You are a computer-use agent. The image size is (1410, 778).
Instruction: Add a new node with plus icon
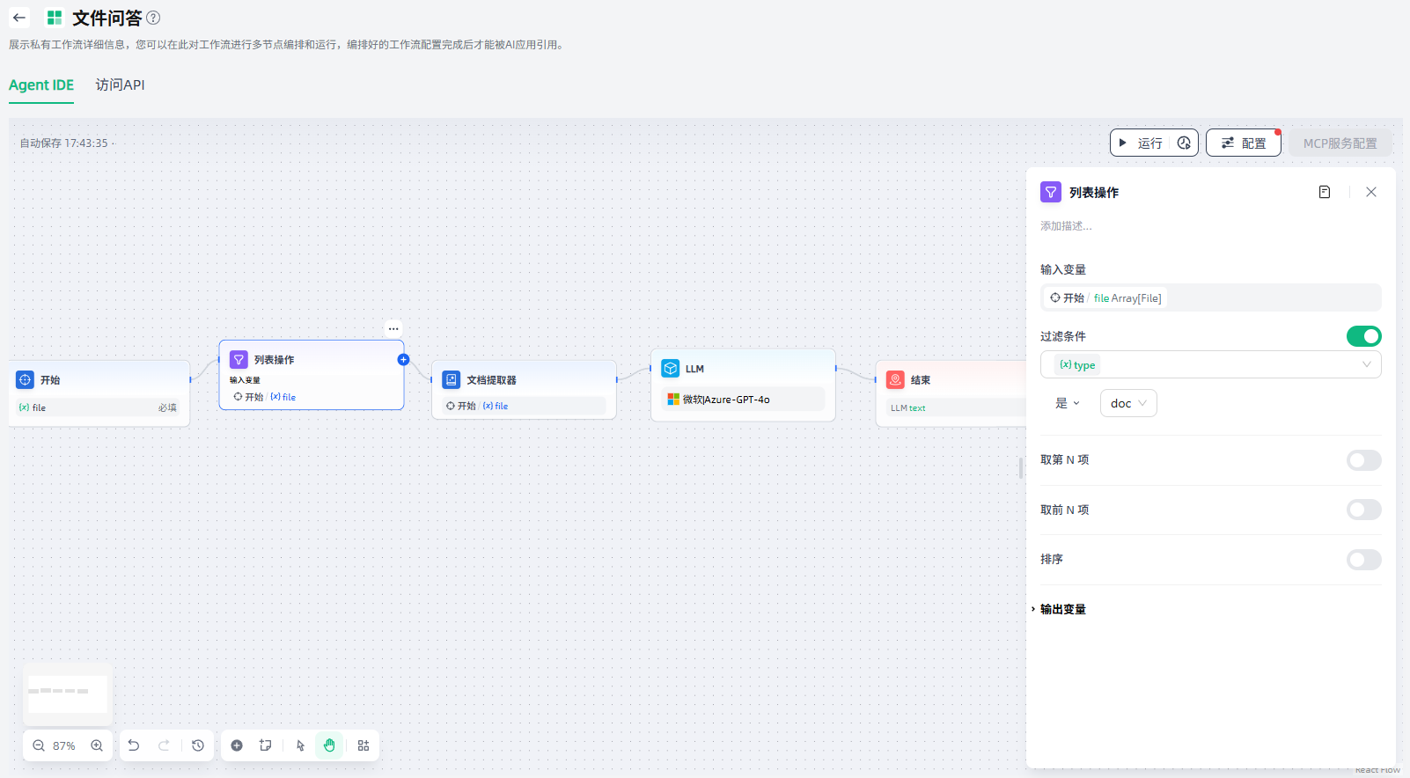click(x=237, y=745)
